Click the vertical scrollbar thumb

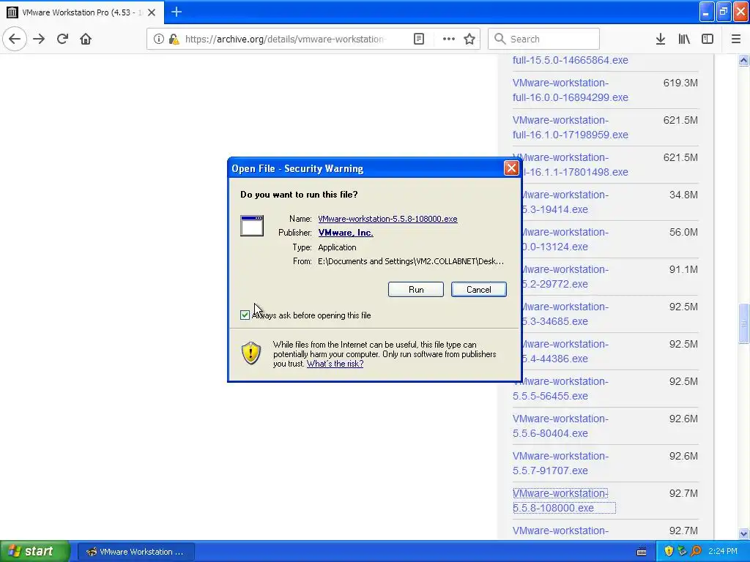point(743,323)
